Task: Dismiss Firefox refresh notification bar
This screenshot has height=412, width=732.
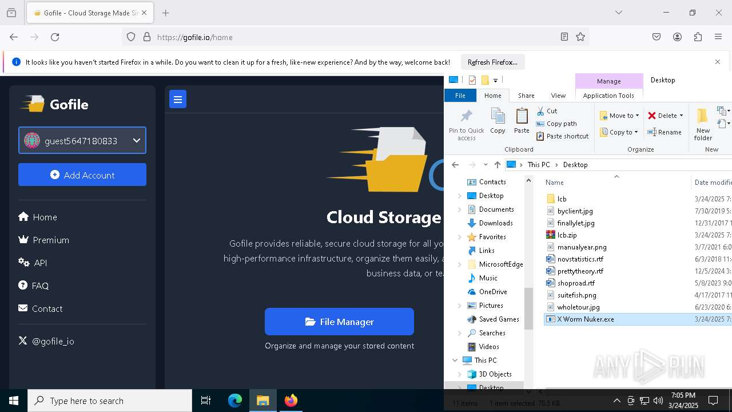Action: (718, 62)
